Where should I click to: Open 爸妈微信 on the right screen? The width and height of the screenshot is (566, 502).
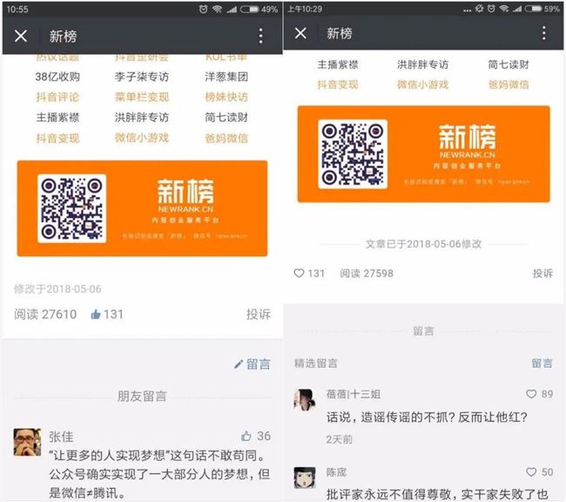(509, 85)
